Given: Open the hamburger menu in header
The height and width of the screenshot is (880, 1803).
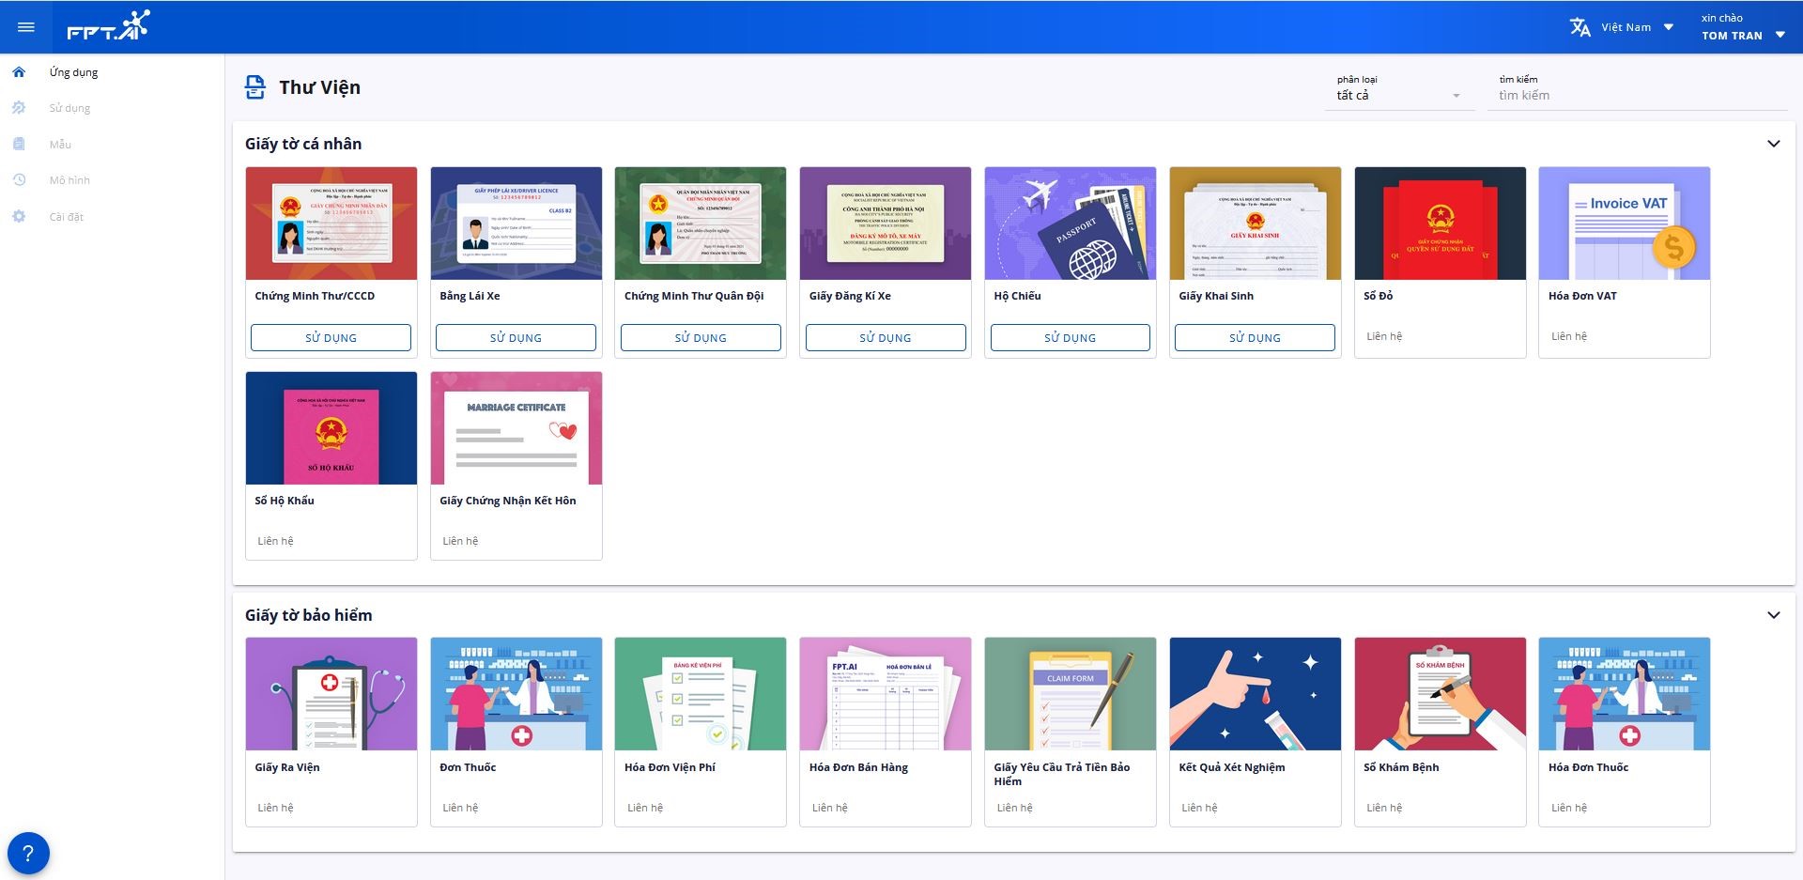Looking at the screenshot, I should point(26,27).
